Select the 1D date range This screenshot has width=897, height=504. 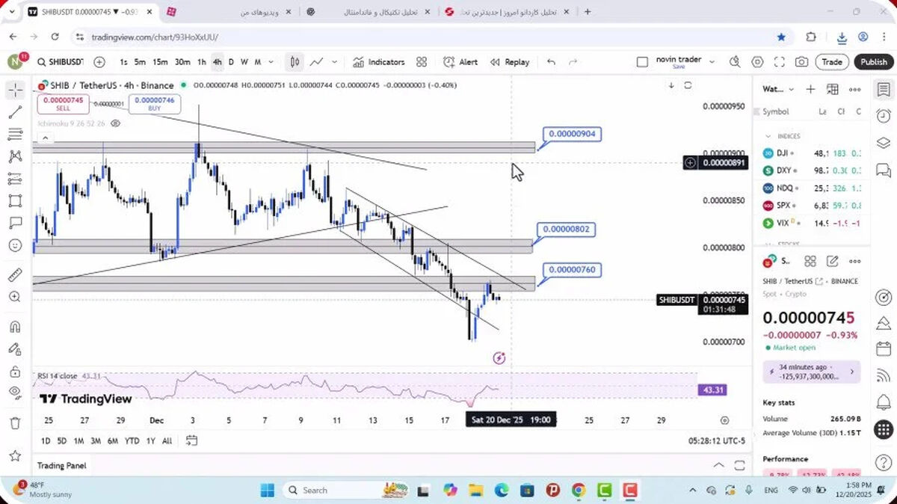(x=46, y=440)
